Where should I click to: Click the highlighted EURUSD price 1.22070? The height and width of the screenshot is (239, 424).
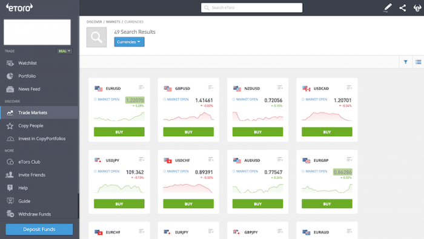tap(134, 100)
